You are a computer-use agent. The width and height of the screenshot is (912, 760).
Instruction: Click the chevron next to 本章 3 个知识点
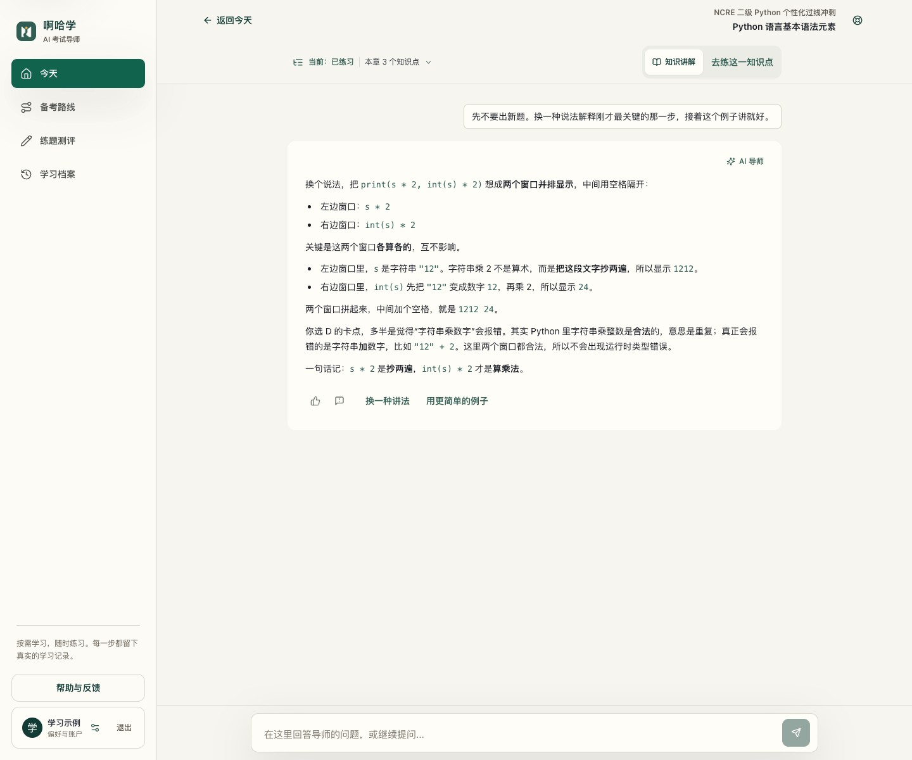tap(429, 62)
